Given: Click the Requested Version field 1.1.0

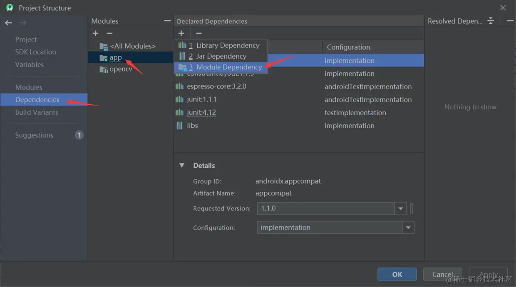Looking at the screenshot, I should pos(326,208).
